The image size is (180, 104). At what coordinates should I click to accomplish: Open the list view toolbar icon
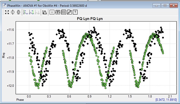(63, 12)
